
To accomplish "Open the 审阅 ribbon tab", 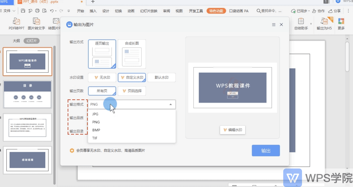I will tap(166, 11).
